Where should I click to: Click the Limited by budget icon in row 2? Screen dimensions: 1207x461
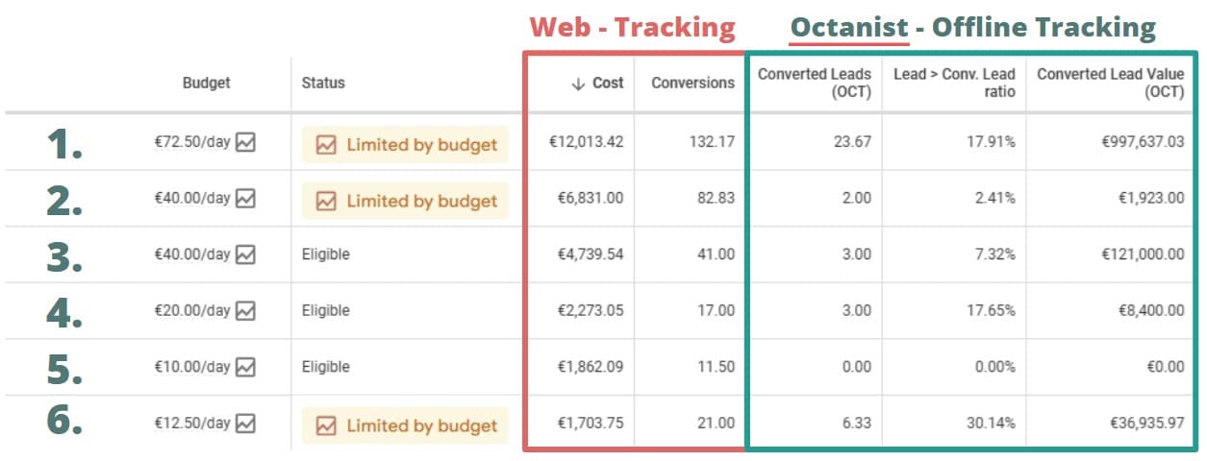(x=327, y=201)
